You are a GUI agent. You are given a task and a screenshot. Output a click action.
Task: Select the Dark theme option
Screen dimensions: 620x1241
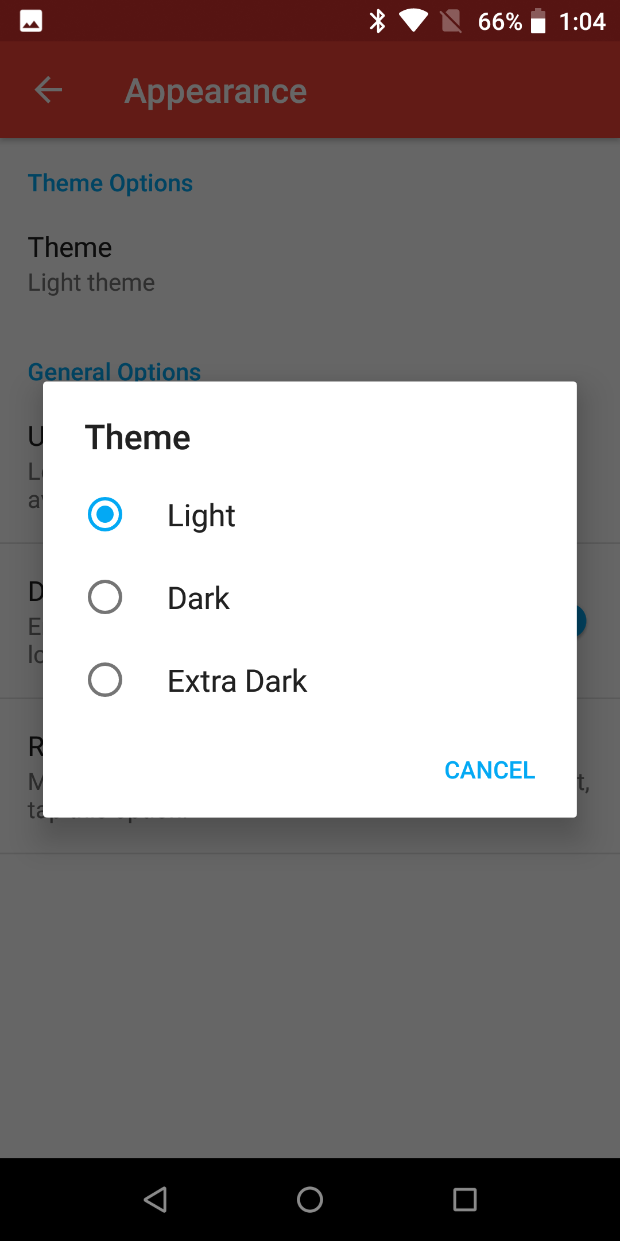click(105, 598)
